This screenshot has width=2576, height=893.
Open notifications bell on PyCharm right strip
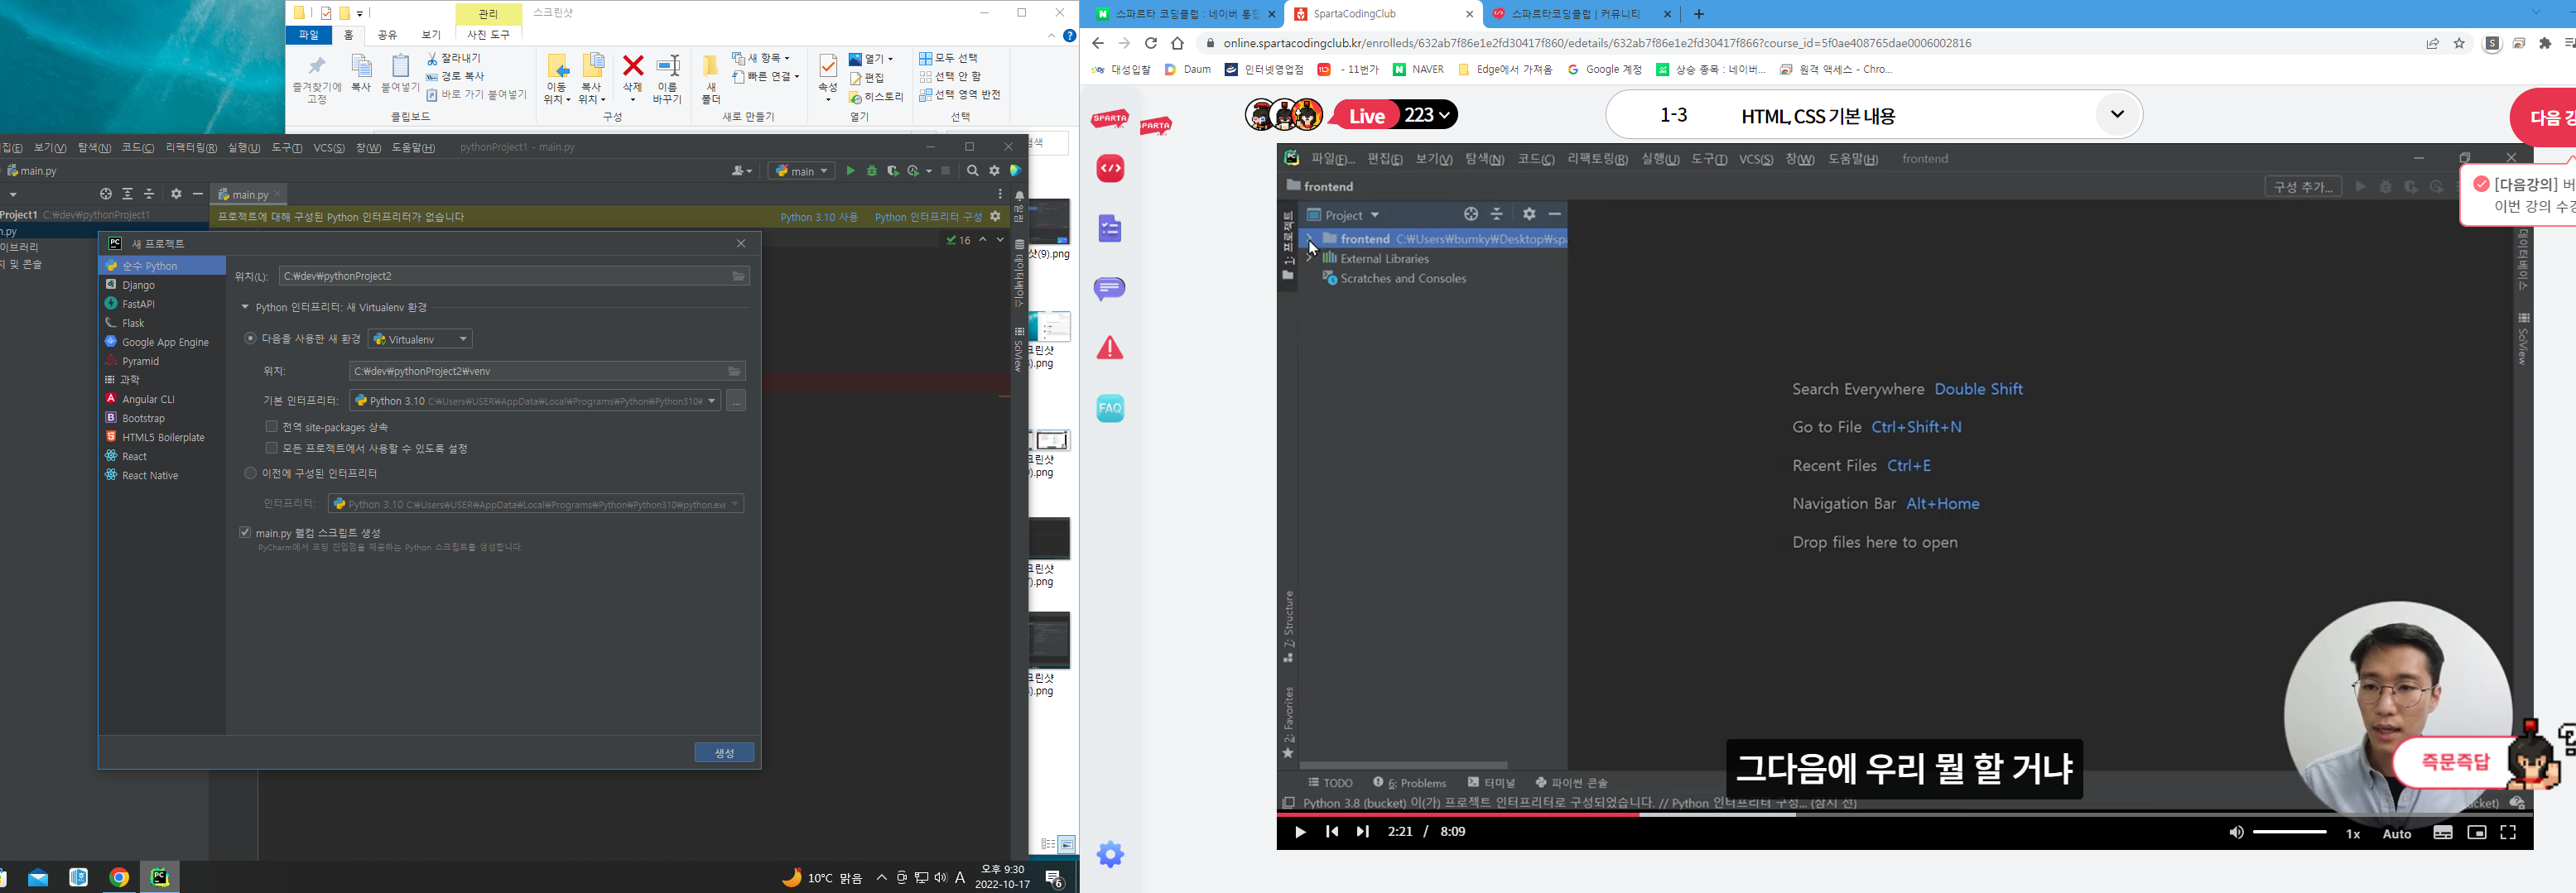tap(1019, 196)
